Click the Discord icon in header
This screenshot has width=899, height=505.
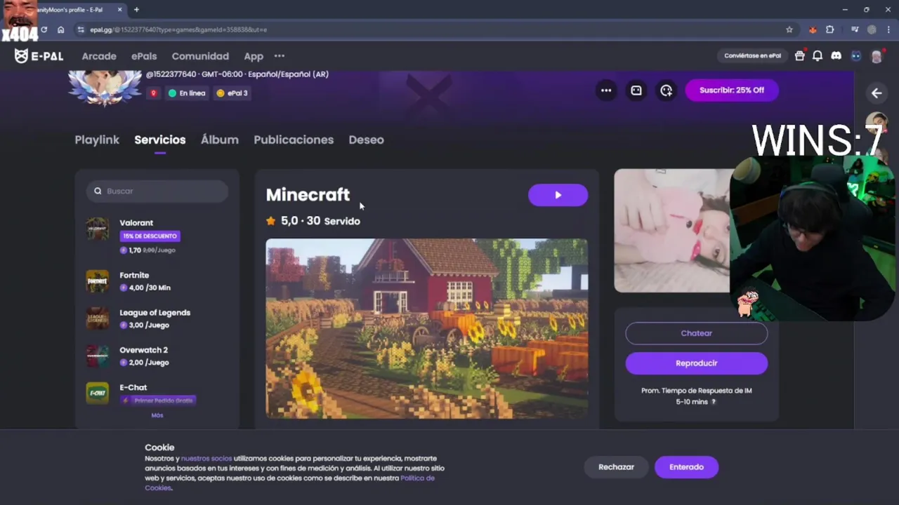[836, 56]
